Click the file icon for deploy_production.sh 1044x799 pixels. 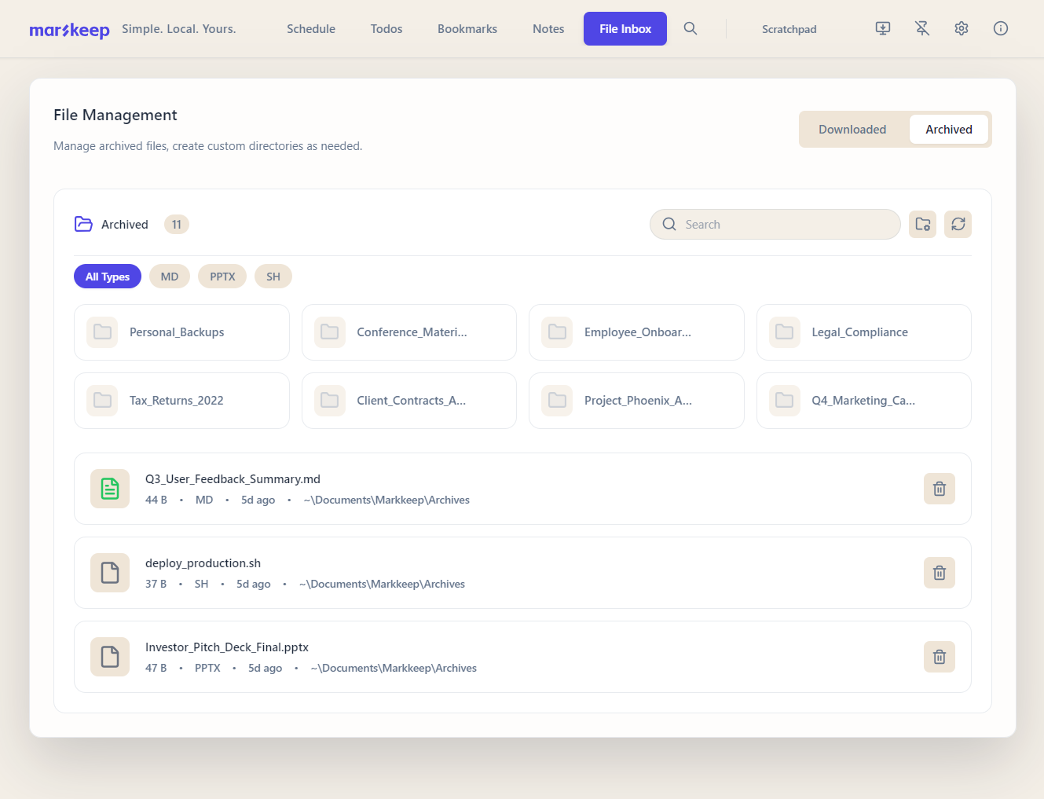coord(110,573)
